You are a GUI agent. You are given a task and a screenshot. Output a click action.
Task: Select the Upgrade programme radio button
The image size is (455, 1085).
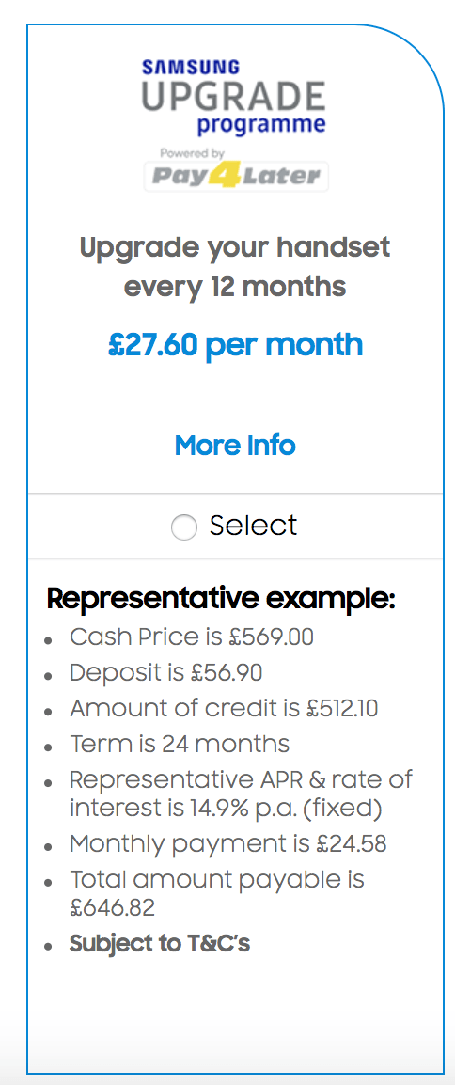(x=184, y=527)
